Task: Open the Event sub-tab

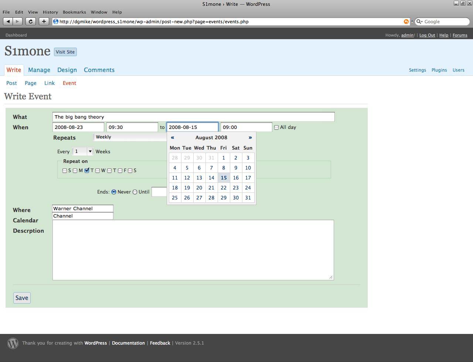Action: [x=69, y=83]
